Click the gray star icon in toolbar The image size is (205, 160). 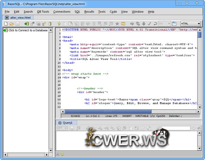coord(117,24)
